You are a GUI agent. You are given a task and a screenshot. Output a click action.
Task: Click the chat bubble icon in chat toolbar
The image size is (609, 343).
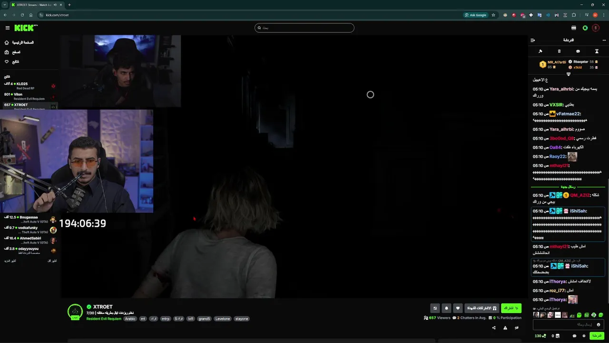[578, 51]
